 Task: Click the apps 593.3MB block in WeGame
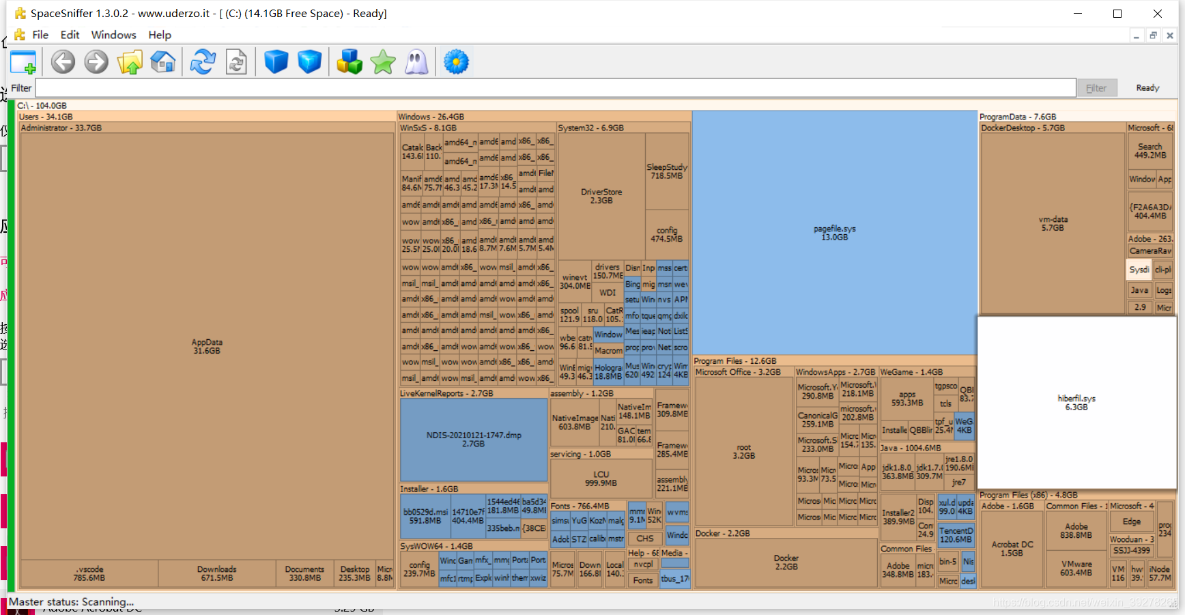point(907,399)
